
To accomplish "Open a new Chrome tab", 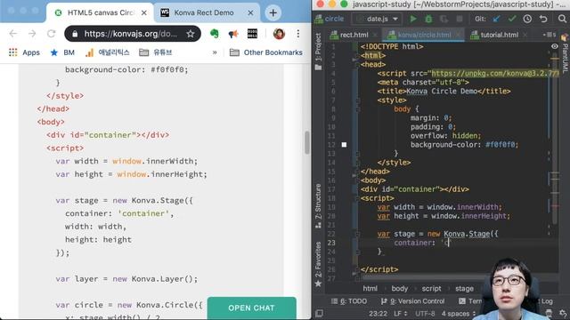I will click(273, 12).
